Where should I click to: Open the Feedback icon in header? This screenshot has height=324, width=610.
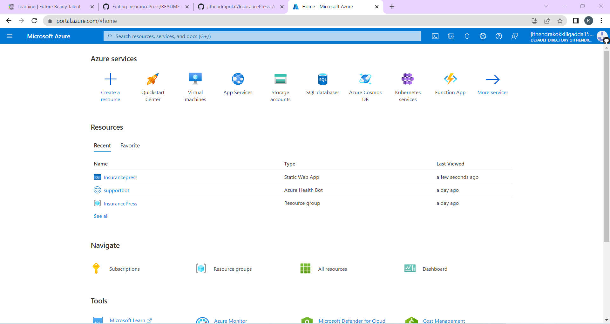pos(515,36)
